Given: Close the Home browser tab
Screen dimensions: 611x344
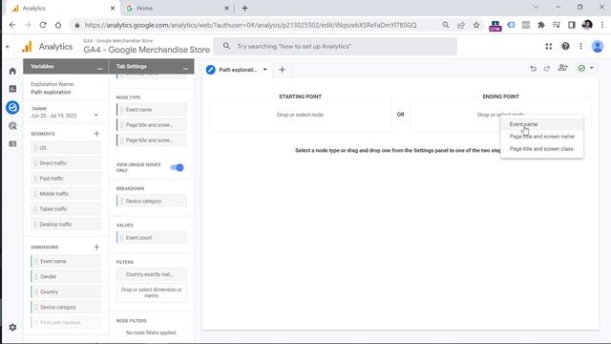Looking at the screenshot, I should click(226, 9).
